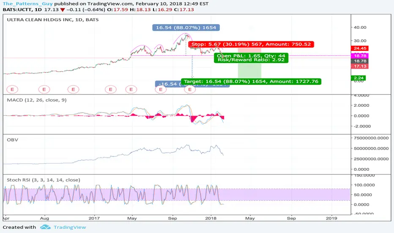Click the C:17.13 close value in header
This screenshot has width=394, height=233.
click(184, 10)
